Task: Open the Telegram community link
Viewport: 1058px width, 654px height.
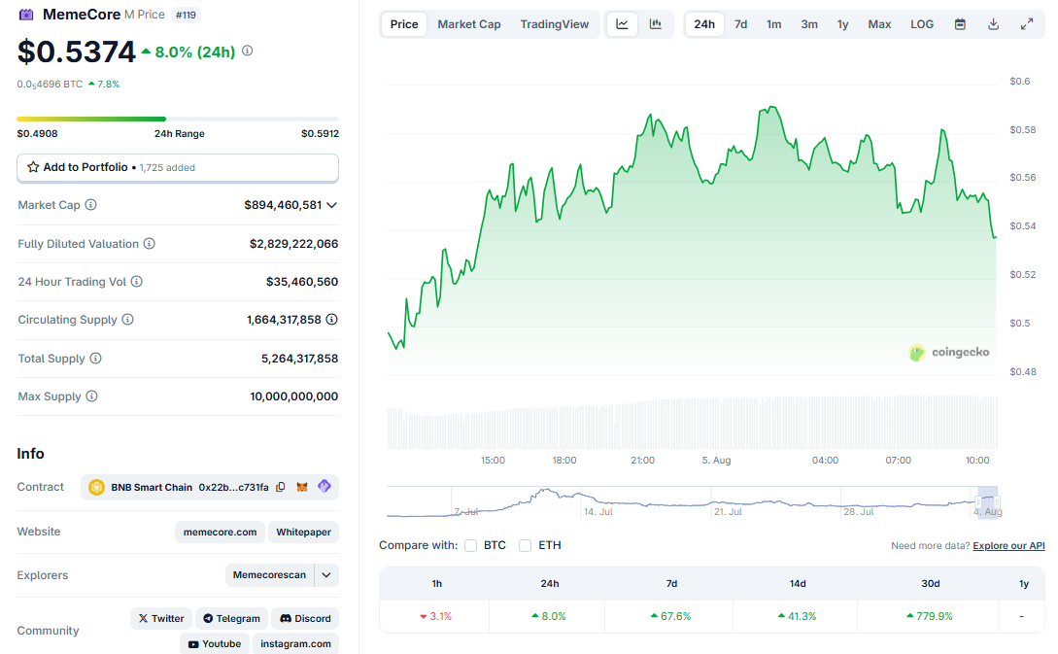Action: coord(231,618)
